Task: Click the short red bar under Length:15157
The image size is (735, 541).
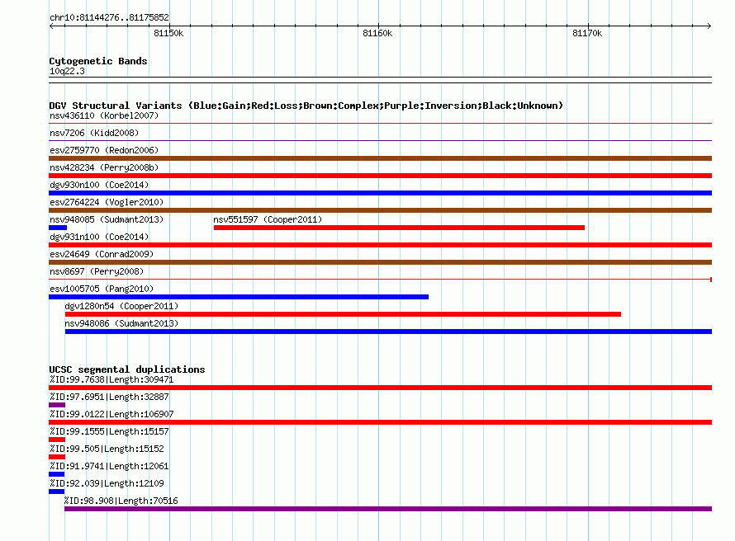Action: (x=57, y=440)
